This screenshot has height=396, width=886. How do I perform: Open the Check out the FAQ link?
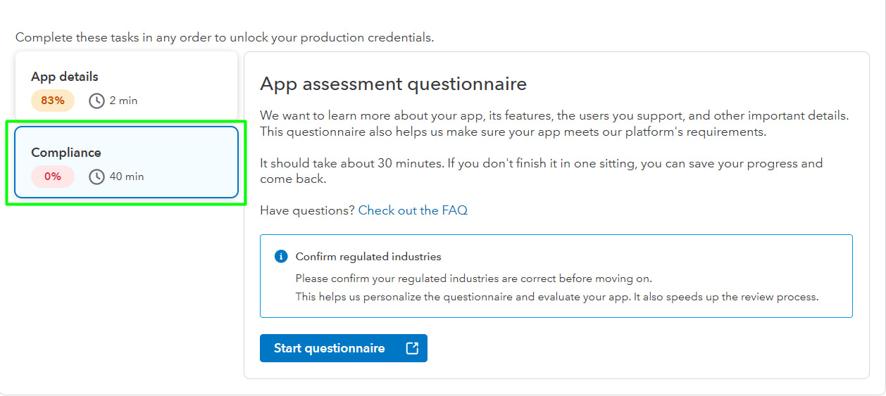pyautogui.click(x=413, y=210)
